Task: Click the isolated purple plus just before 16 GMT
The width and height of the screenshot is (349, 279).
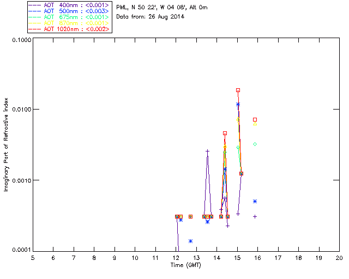Action: [255, 216]
